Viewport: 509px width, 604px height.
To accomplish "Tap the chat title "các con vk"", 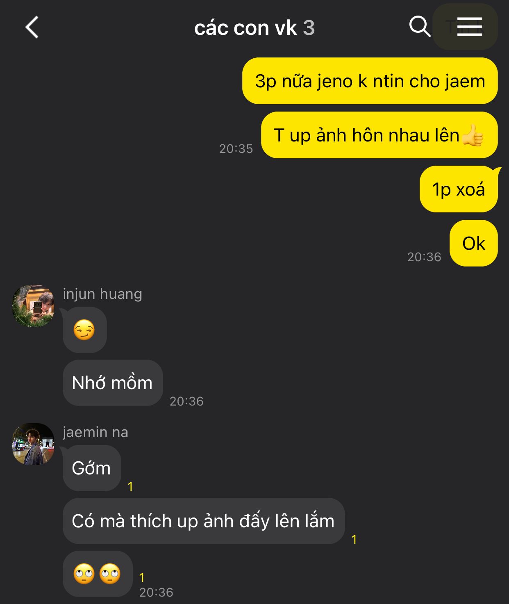I will click(x=245, y=28).
